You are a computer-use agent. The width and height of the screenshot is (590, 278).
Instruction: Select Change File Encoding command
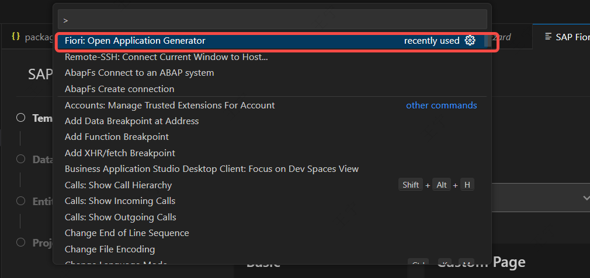click(272, 249)
